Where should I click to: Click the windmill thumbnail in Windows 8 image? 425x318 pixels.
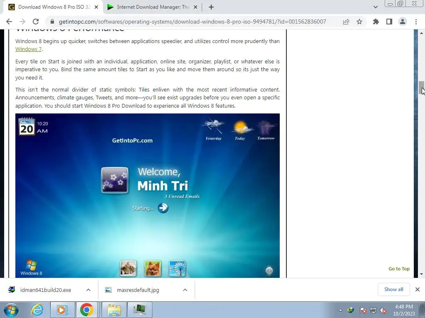(x=177, y=268)
